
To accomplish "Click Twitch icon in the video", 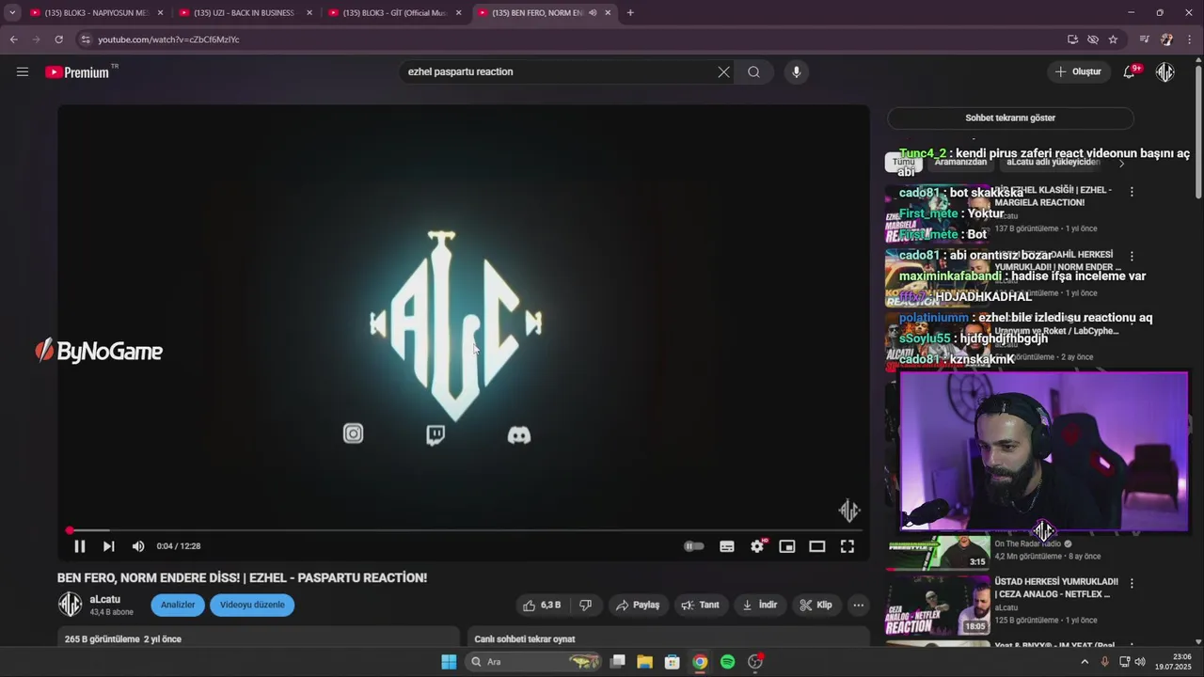I will (x=436, y=434).
